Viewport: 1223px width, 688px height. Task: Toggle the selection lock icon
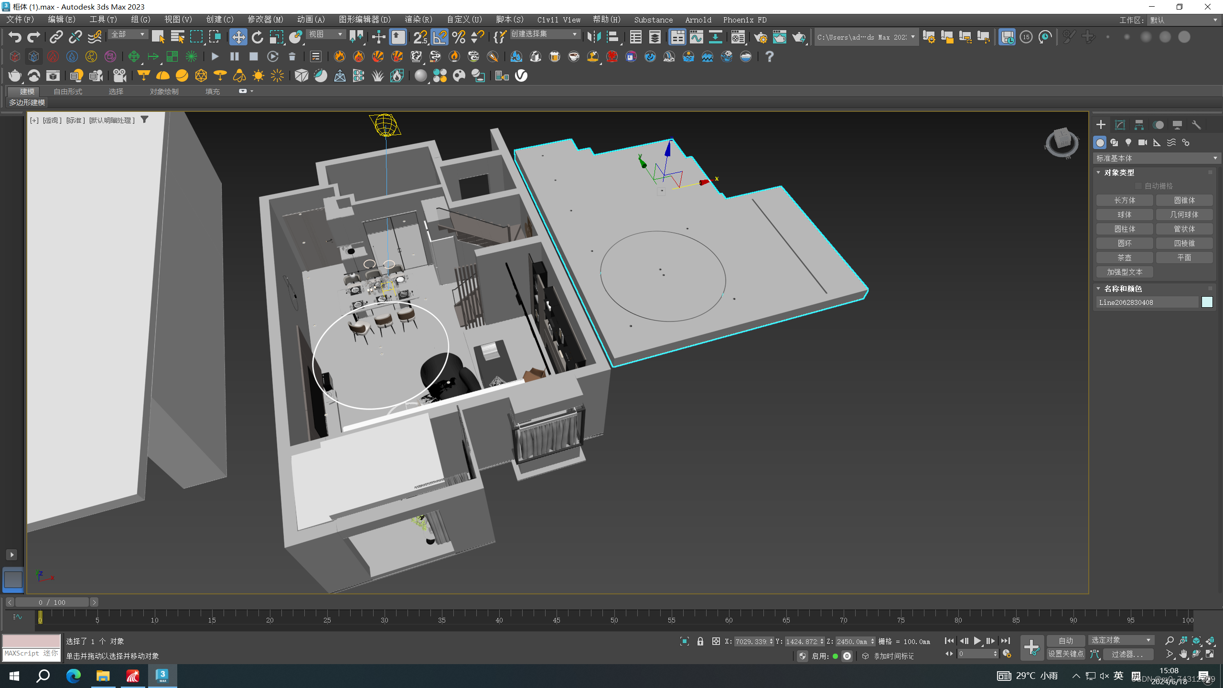(x=700, y=642)
